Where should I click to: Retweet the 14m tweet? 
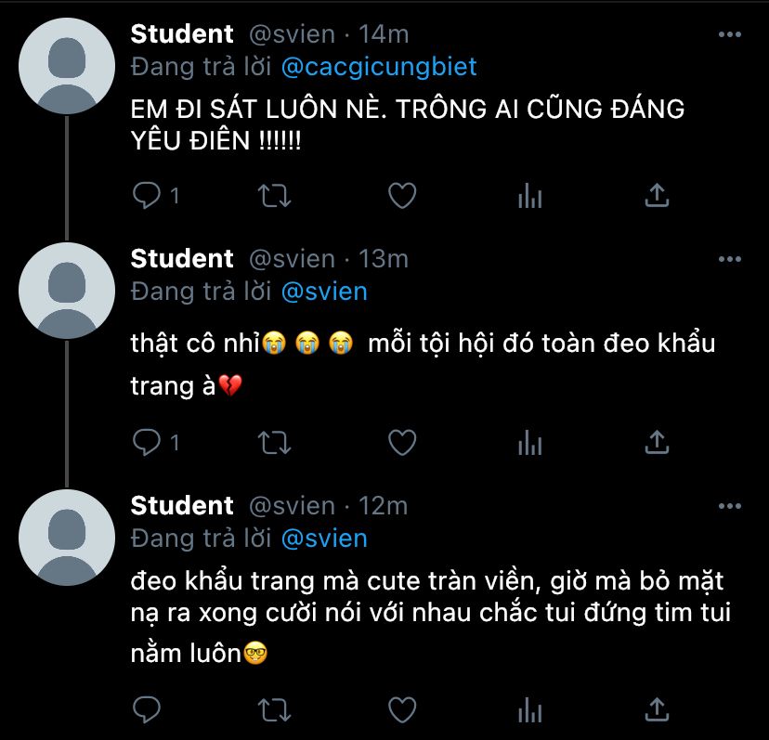273,195
